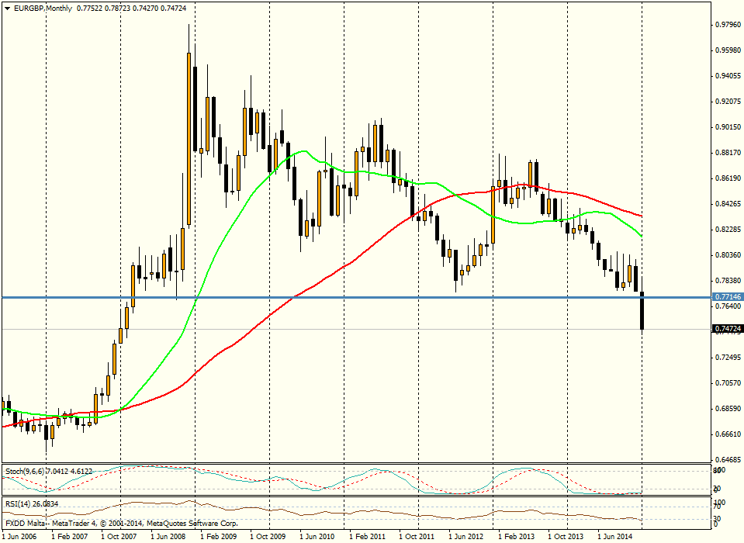Viewport: 744px width, 543px height.
Task: Click the 1 Feb 2009 date label
Action: (x=217, y=536)
